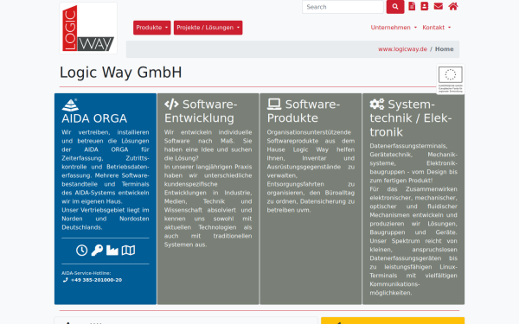This screenshot has height=324, width=519.
Task: Click the red search magnifier button
Action: click(395, 7)
